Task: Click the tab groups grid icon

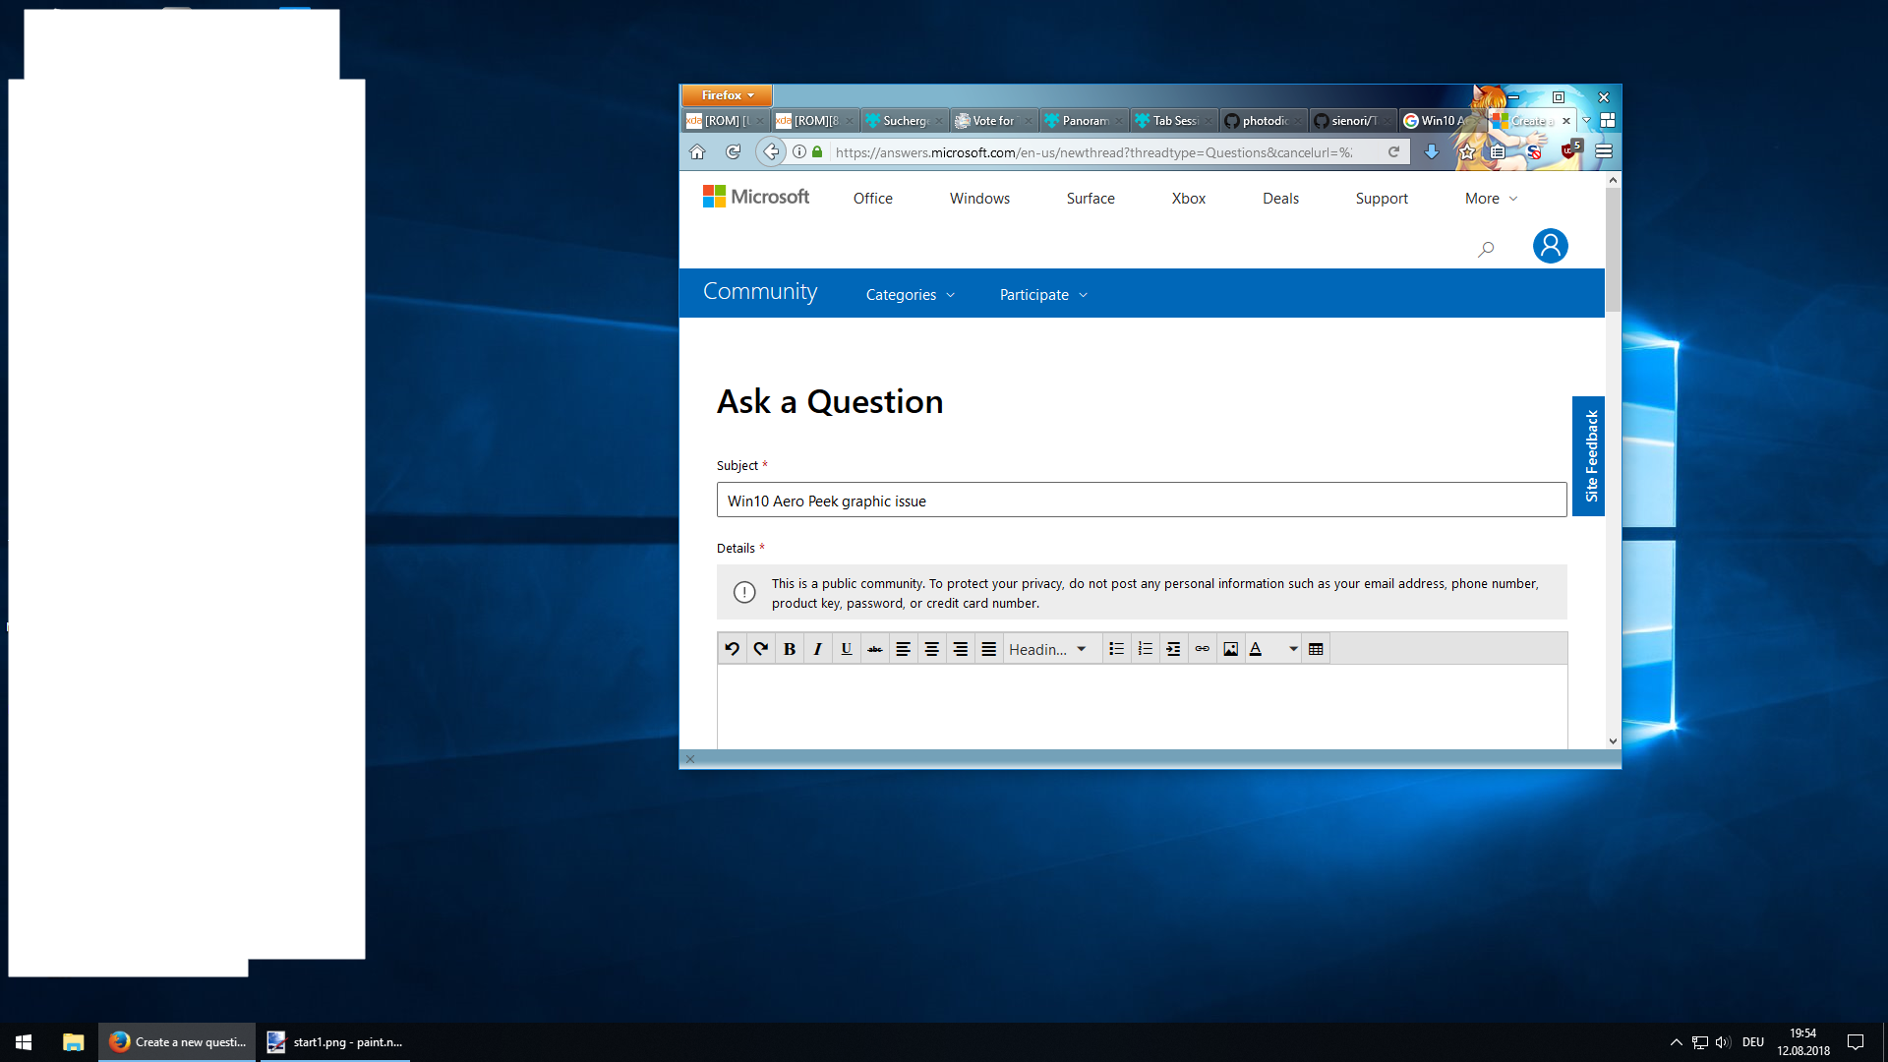Action: [x=1608, y=120]
